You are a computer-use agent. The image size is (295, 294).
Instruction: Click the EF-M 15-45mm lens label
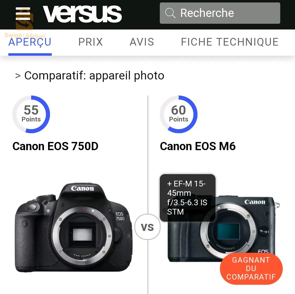pos(188,198)
